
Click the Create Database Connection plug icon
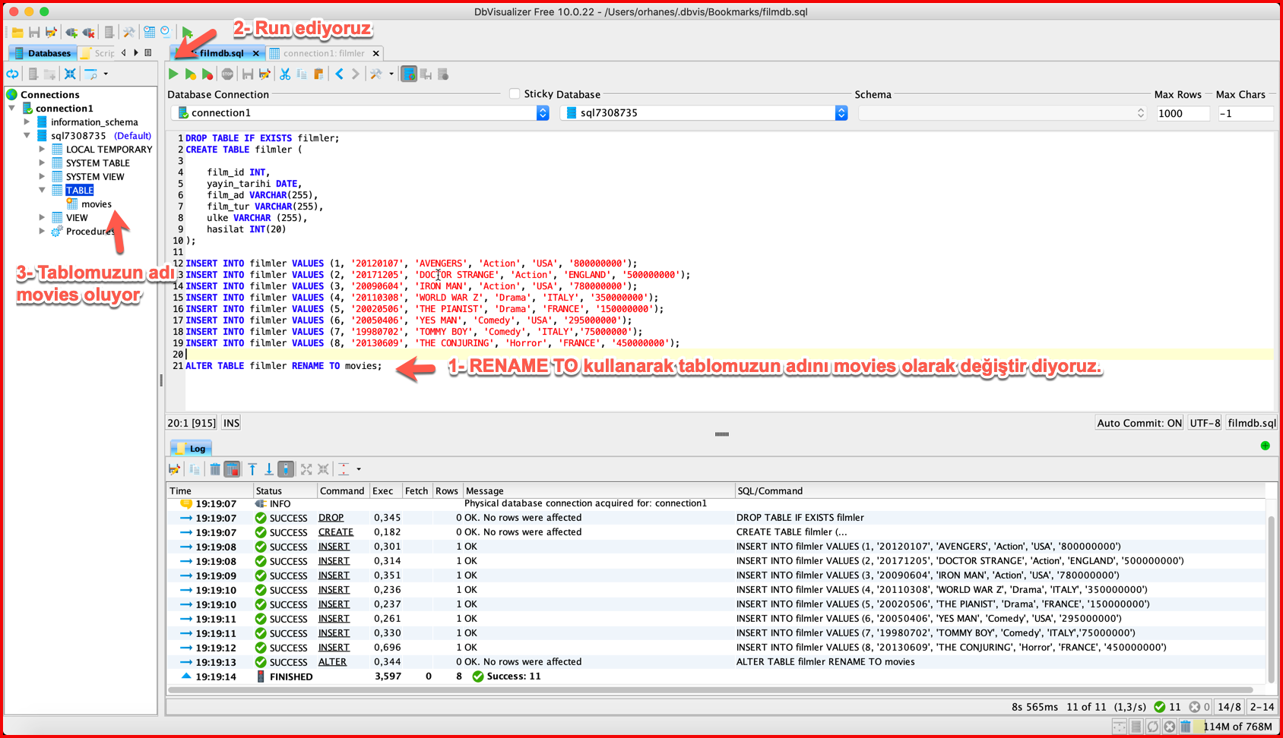(71, 33)
